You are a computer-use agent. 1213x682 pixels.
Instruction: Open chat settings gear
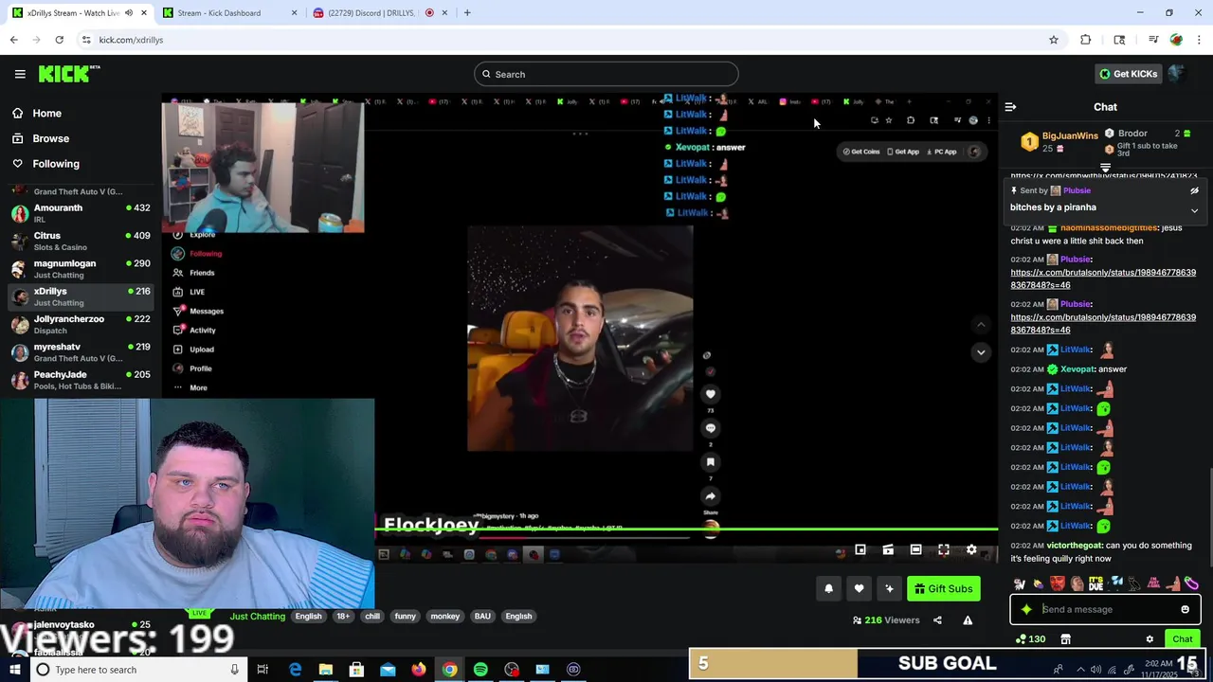(1150, 639)
